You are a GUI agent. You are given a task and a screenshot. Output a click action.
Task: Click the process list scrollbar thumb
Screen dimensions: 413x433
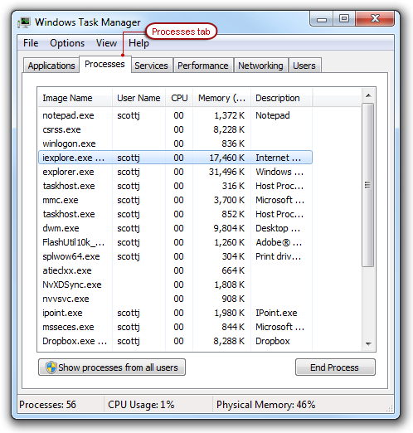point(368,185)
